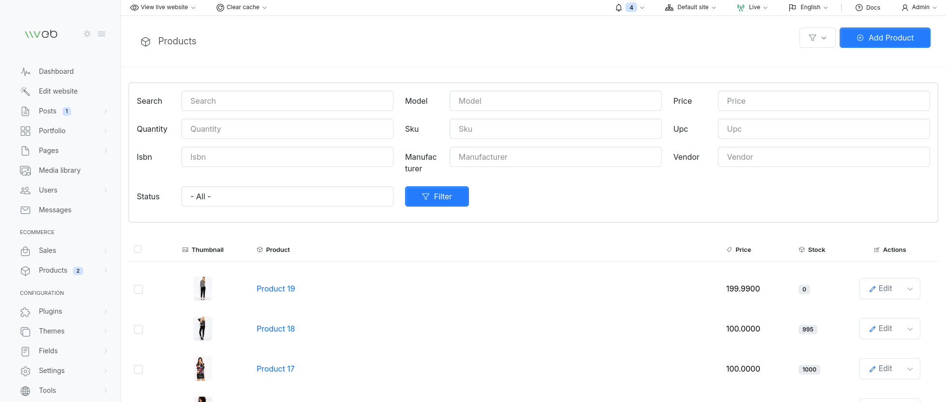This screenshot has width=946, height=402.
Task: Click the Dashboard pulse icon
Action: [x=26, y=71]
